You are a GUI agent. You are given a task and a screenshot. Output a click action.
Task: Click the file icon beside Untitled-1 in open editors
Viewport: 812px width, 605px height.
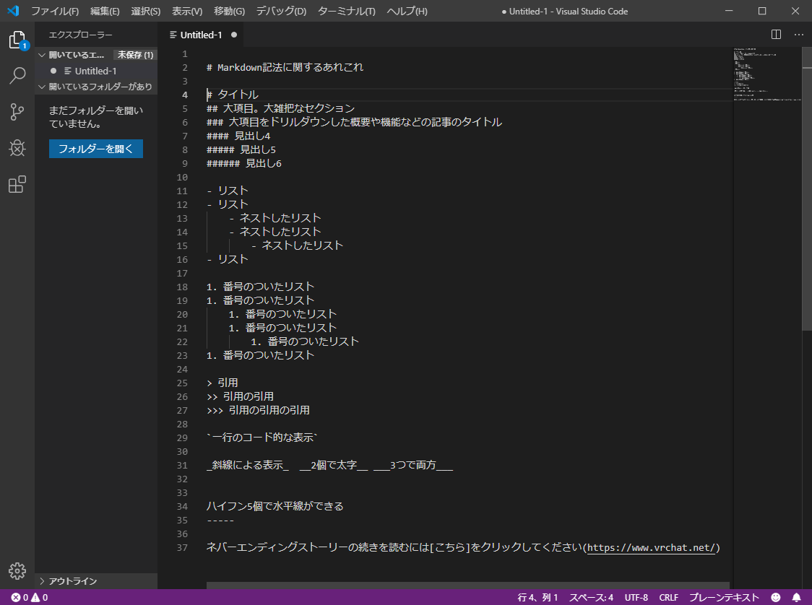pos(67,71)
